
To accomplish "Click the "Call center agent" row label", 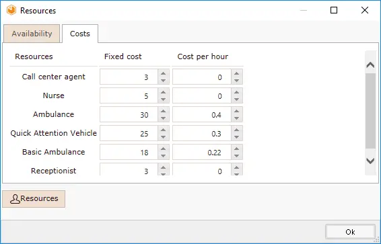I will 53,77.
